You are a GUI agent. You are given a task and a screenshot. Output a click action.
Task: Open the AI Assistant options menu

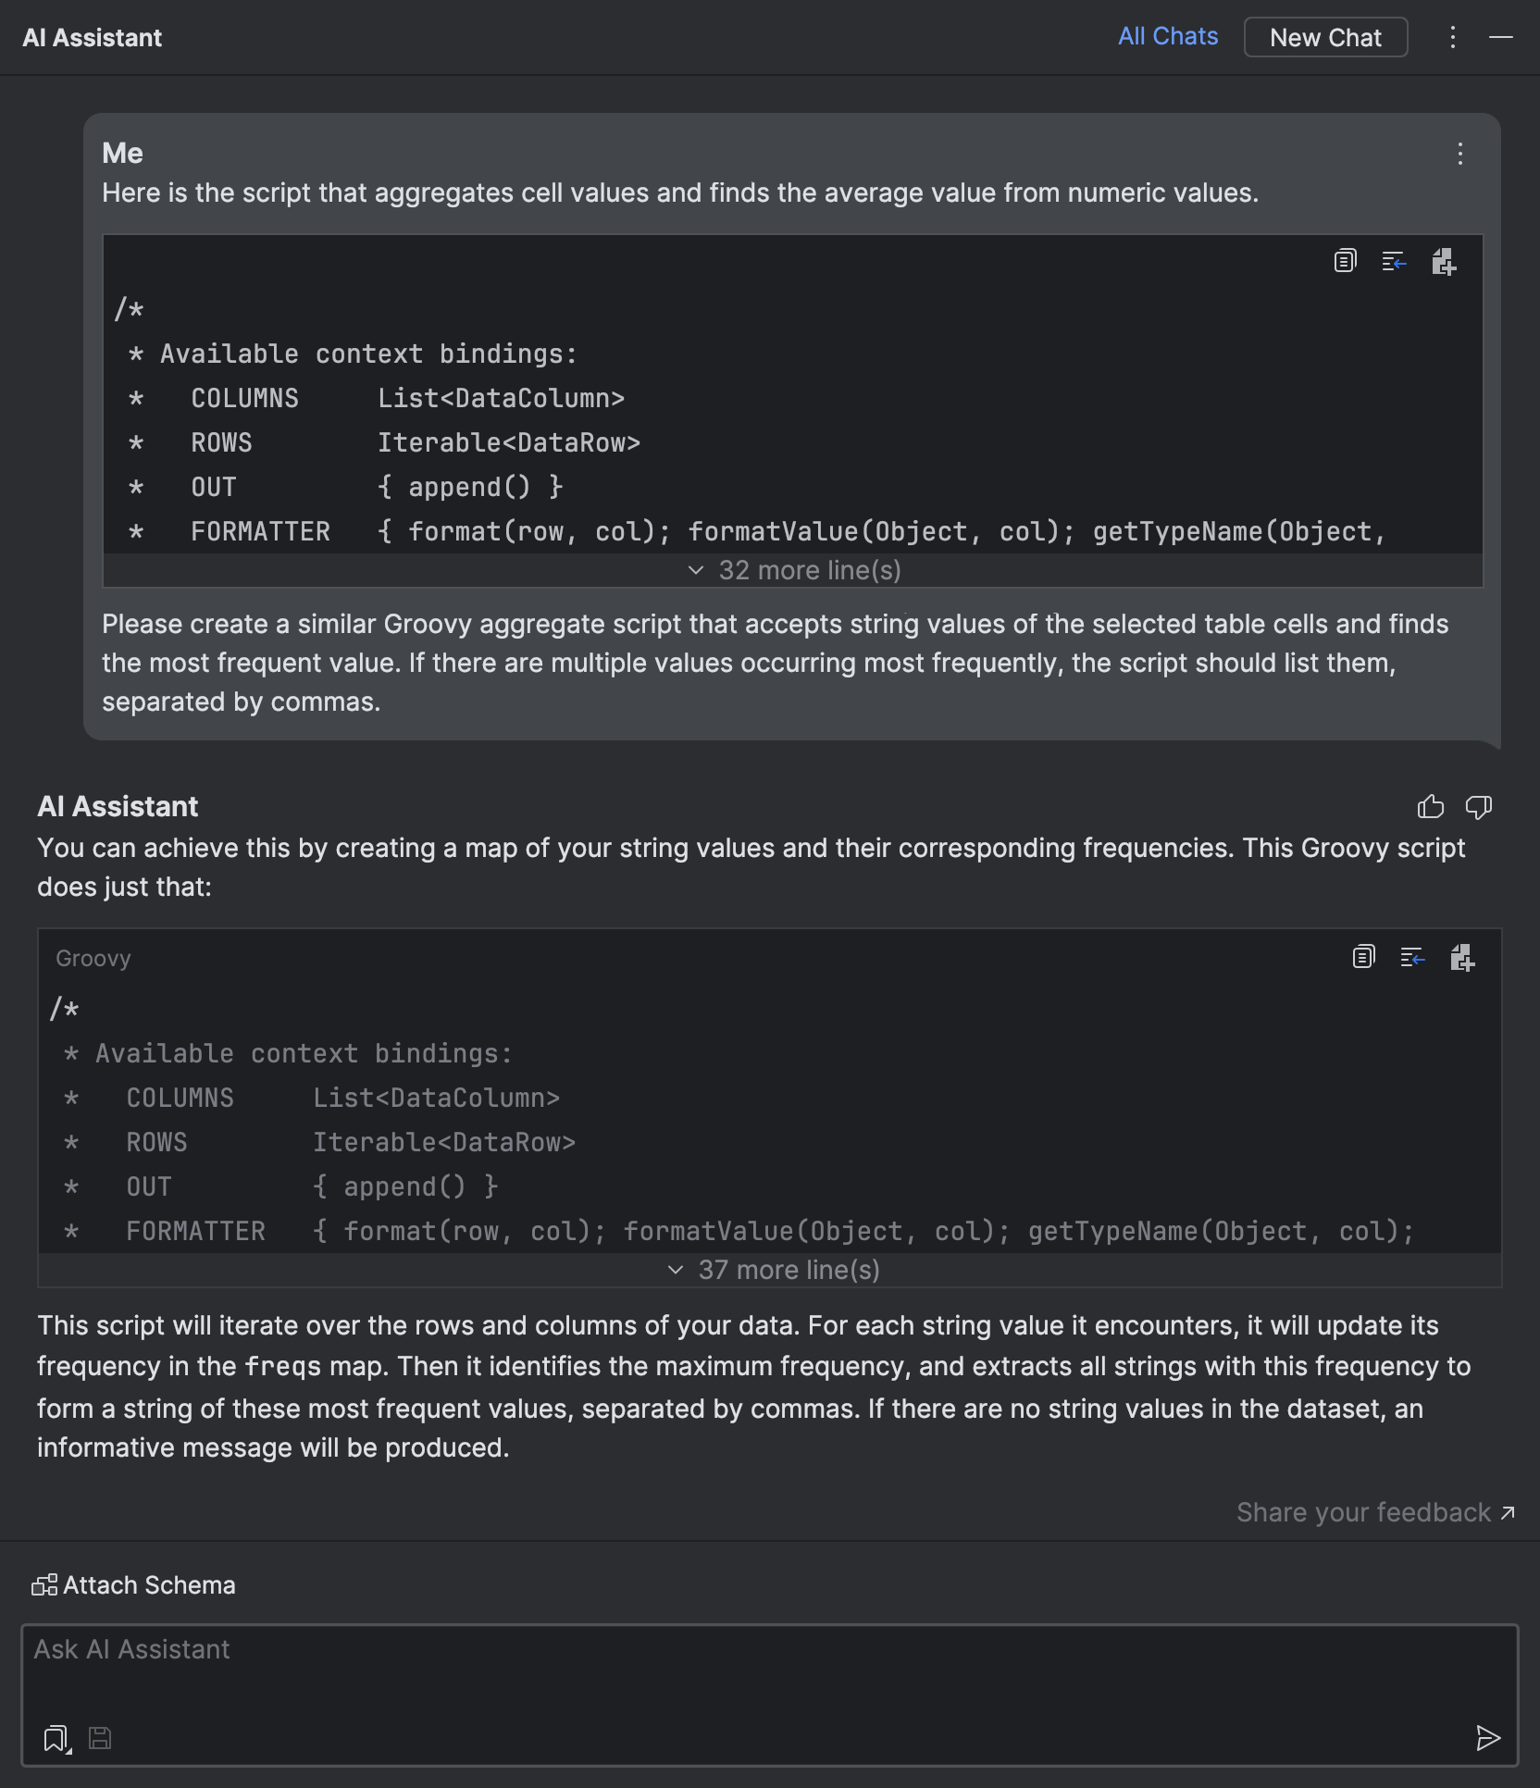click(x=1453, y=37)
